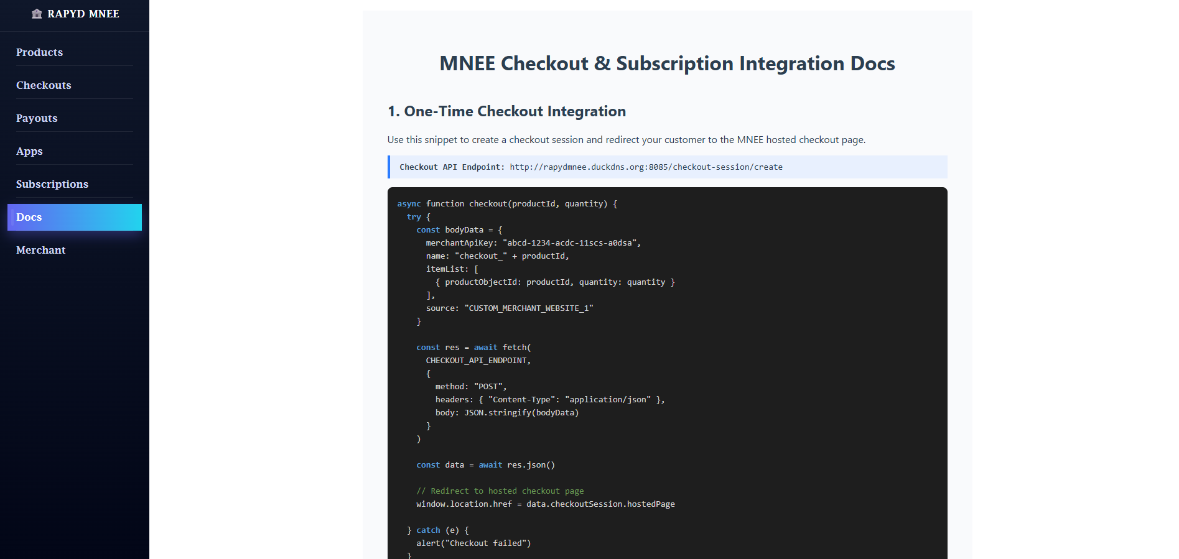Click the method: "POST" code line
The height and width of the screenshot is (559, 1179).
tap(471, 387)
